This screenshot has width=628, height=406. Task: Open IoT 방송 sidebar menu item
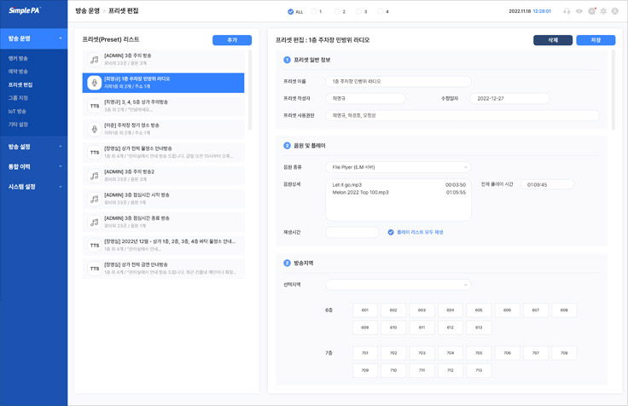click(18, 111)
